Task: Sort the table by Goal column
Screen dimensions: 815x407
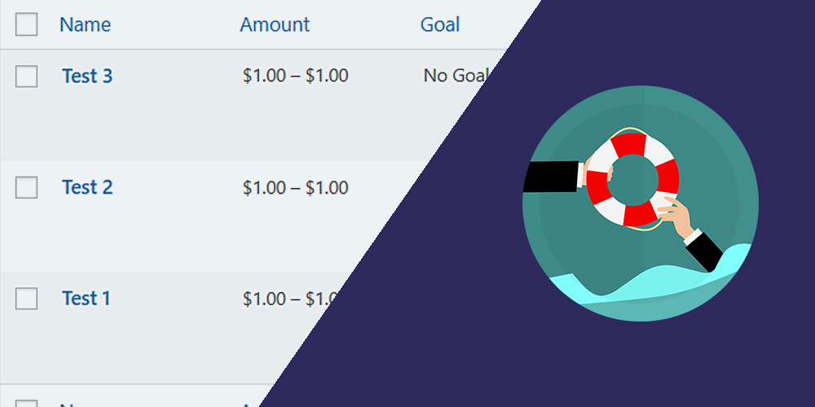Action: (440, 24)
